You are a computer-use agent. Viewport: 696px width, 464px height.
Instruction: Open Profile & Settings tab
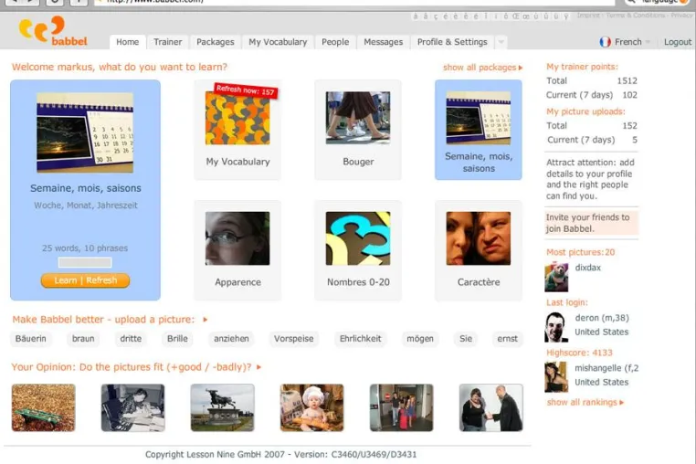tap(452, 42)
